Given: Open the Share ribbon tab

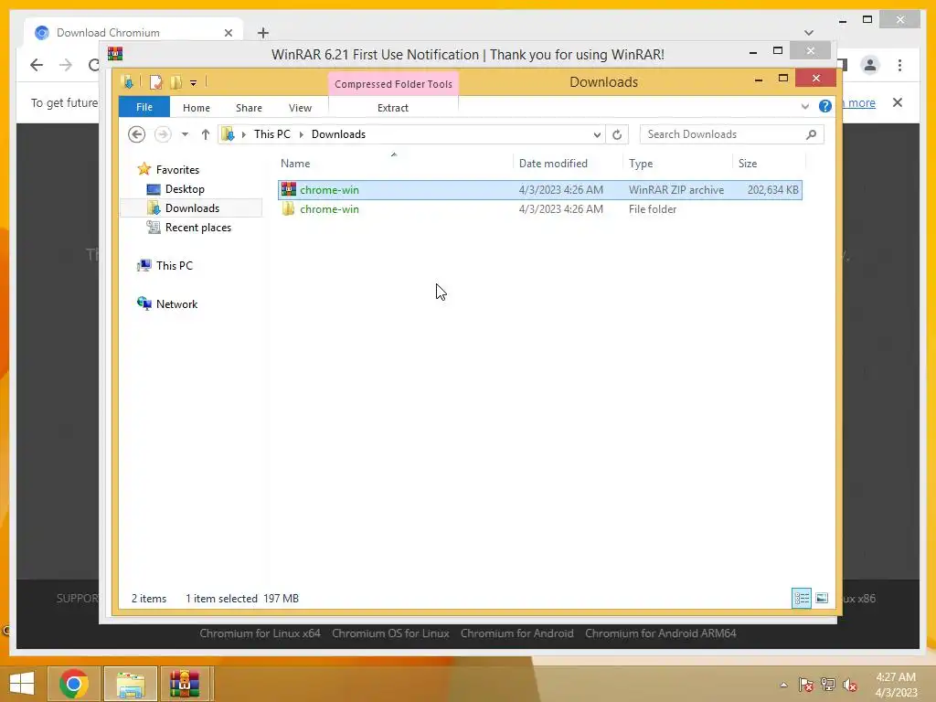Looking at the screenshot, I should (249, 108).
